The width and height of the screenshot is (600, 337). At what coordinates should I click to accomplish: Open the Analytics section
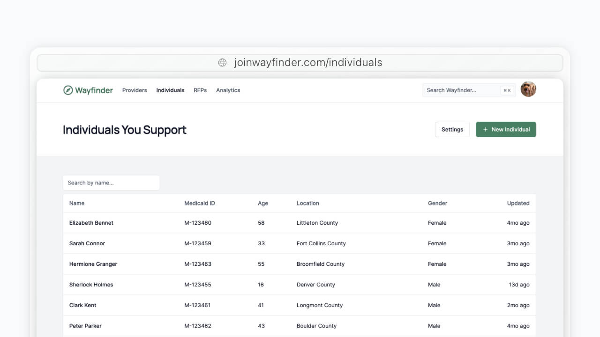[x=228, y=90]
